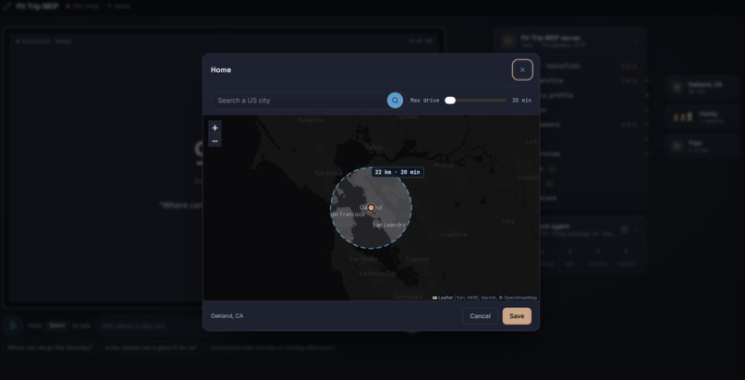
Task: Click San Francisco label on the map
Action: coord(348,215)
